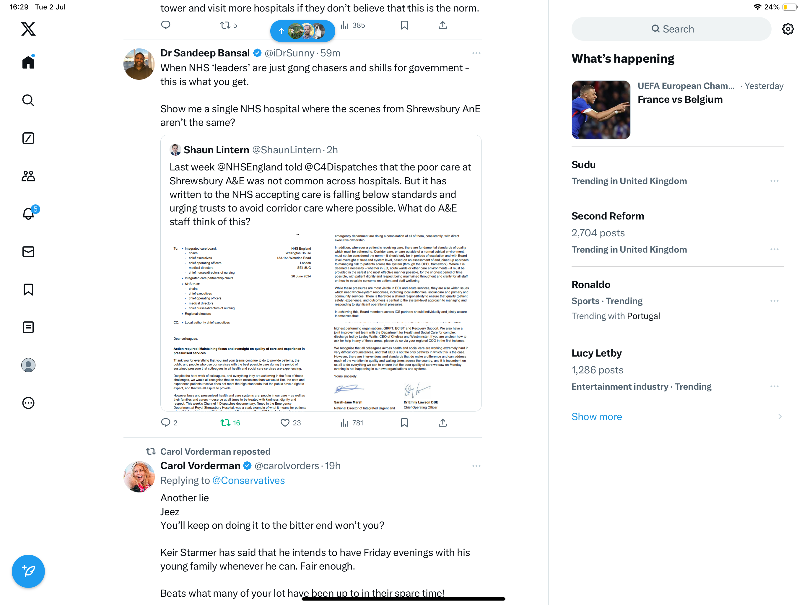Toggle bookmark on Dr Sandeep Bansal's post
The width and height of the screenshot is (807, 605).
point(404,423)
